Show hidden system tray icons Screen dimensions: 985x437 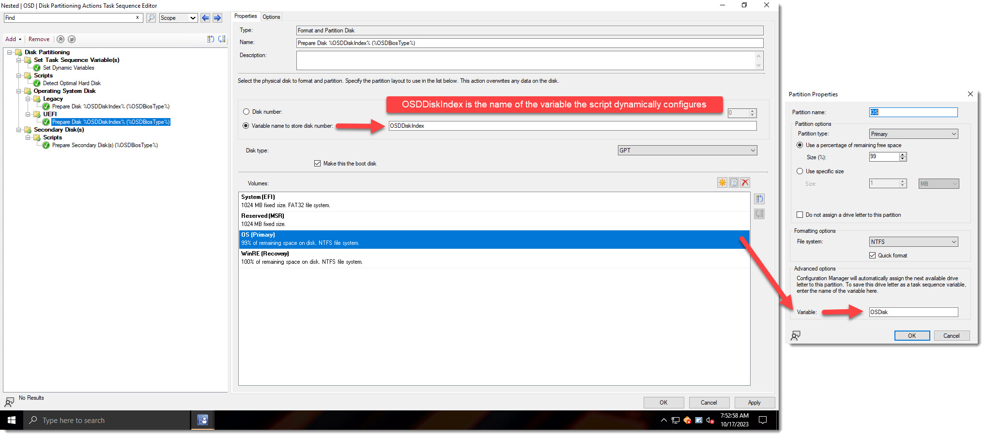click(x=663, y=420)
